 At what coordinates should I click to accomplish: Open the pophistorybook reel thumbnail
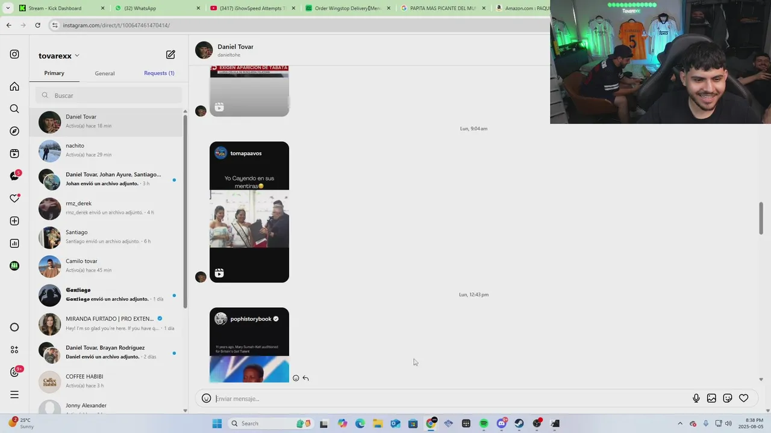click(x=249, y=345)
